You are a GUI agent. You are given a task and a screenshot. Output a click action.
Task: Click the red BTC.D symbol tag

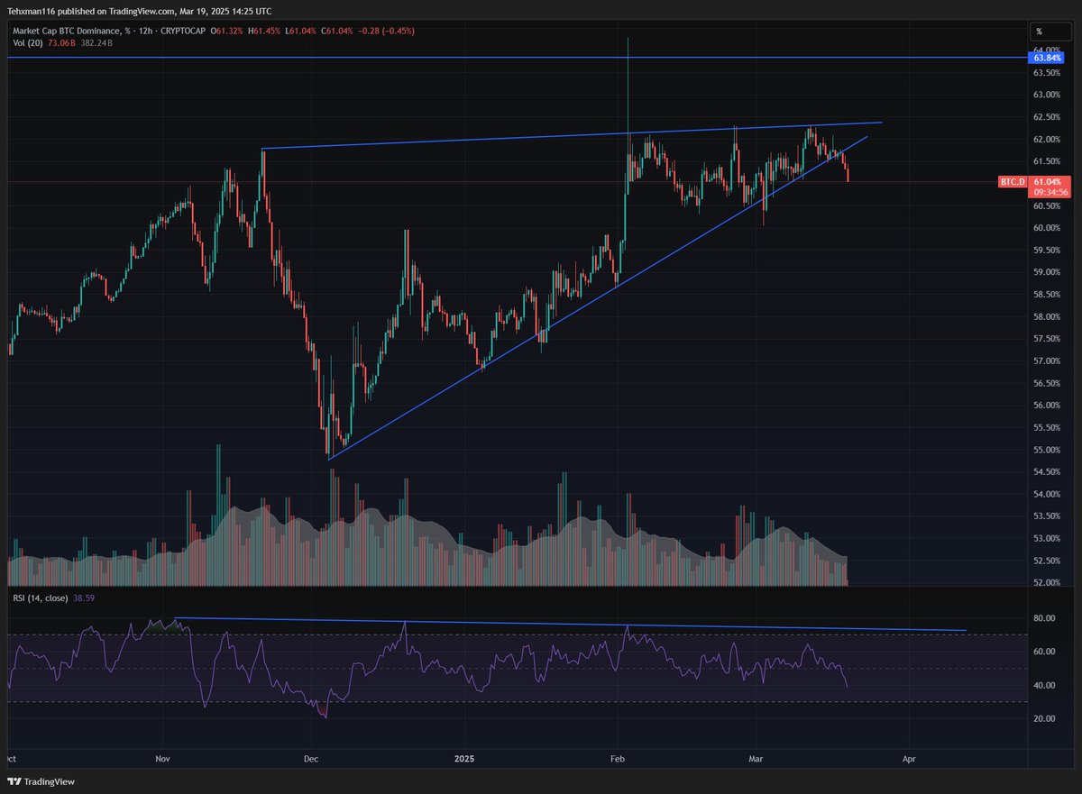pyautogui.click(x=1013, y=182)
